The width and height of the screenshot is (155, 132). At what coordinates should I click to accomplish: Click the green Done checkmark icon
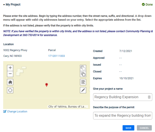click(143, 5)
